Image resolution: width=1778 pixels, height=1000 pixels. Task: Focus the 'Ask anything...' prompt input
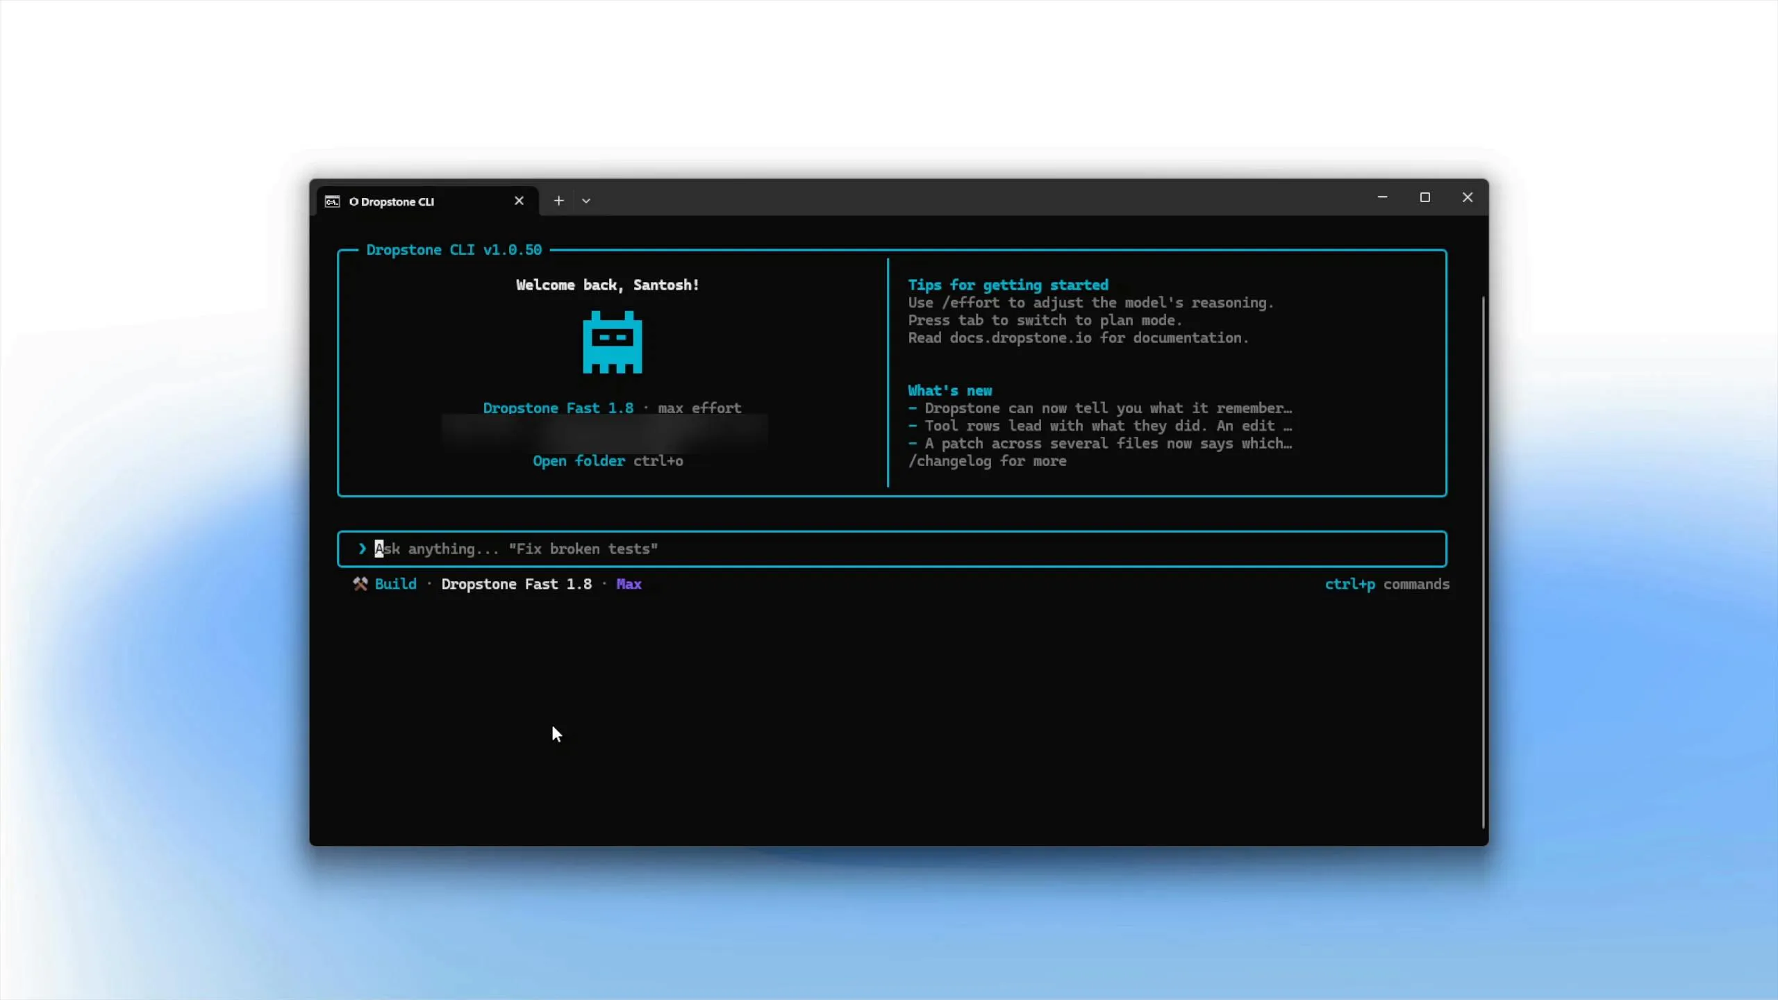pos(892,549)
